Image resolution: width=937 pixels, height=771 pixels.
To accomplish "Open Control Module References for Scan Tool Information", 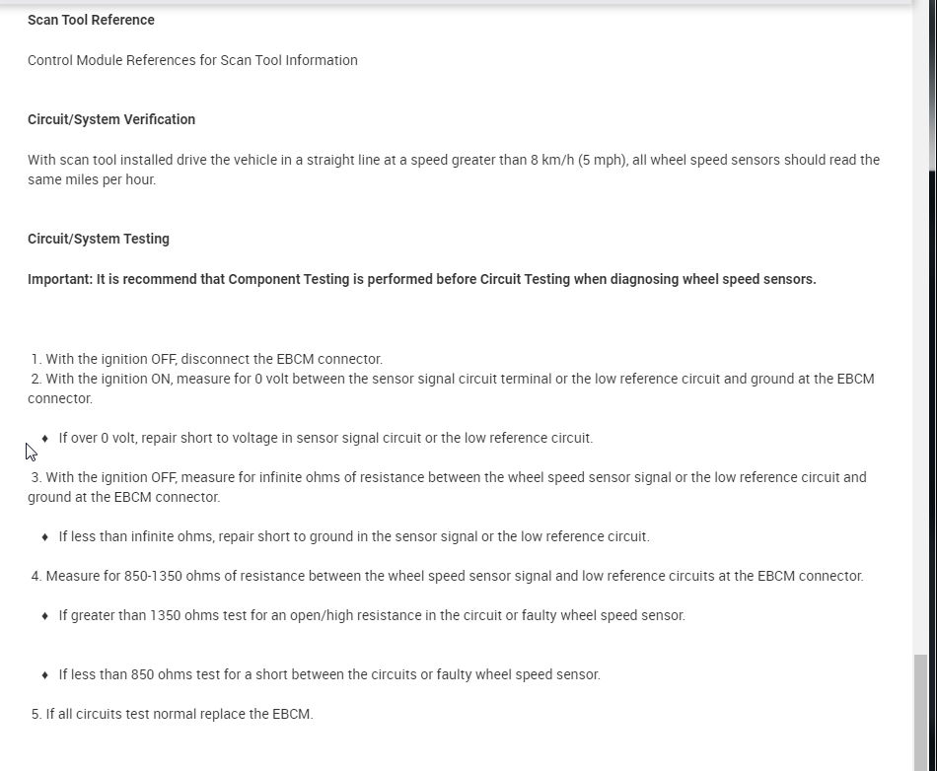I will pos(192,60).
